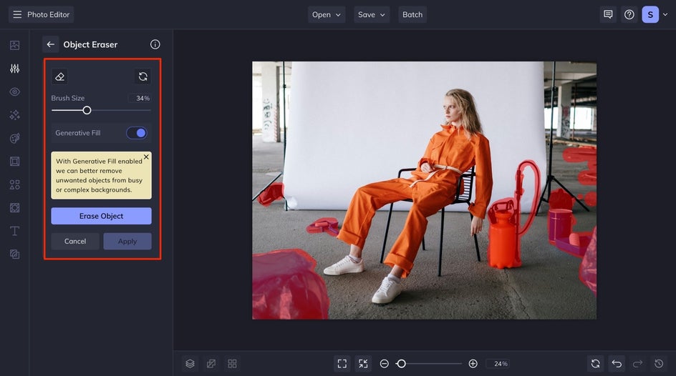Apply the object eraser changes
The width and height of the screenshot is (676, 376).
pos(127,242)
